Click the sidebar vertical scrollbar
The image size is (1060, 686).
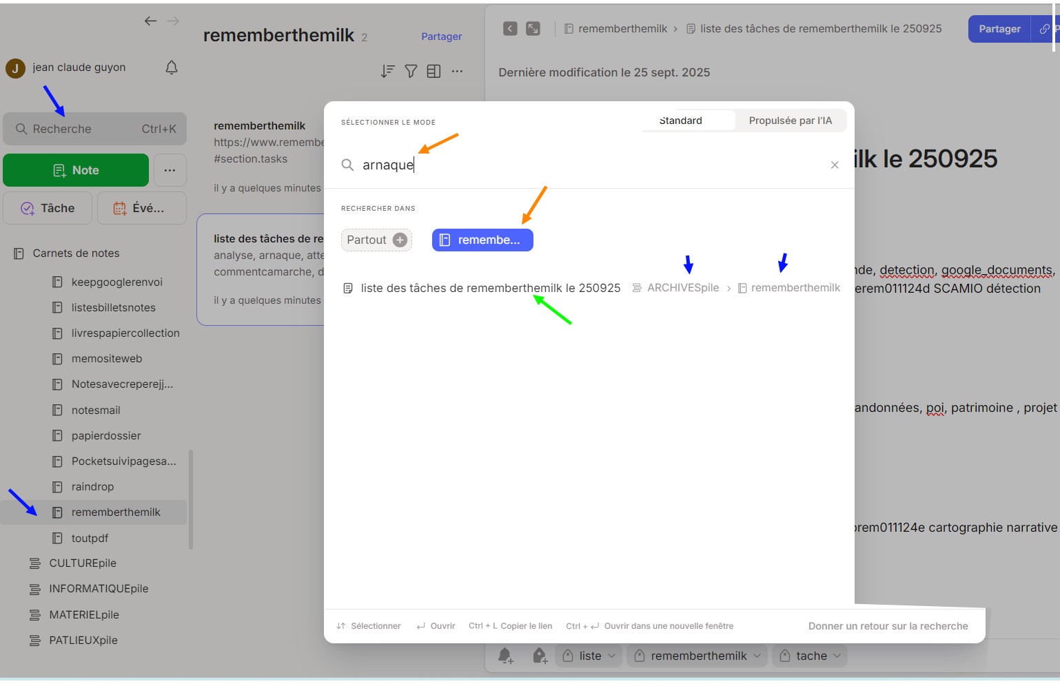pyautogui.click(x=191, y=499)
